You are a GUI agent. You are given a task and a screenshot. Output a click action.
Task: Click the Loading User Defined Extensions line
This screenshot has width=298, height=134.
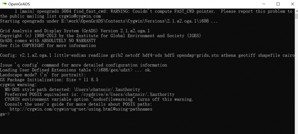point(76,70)
